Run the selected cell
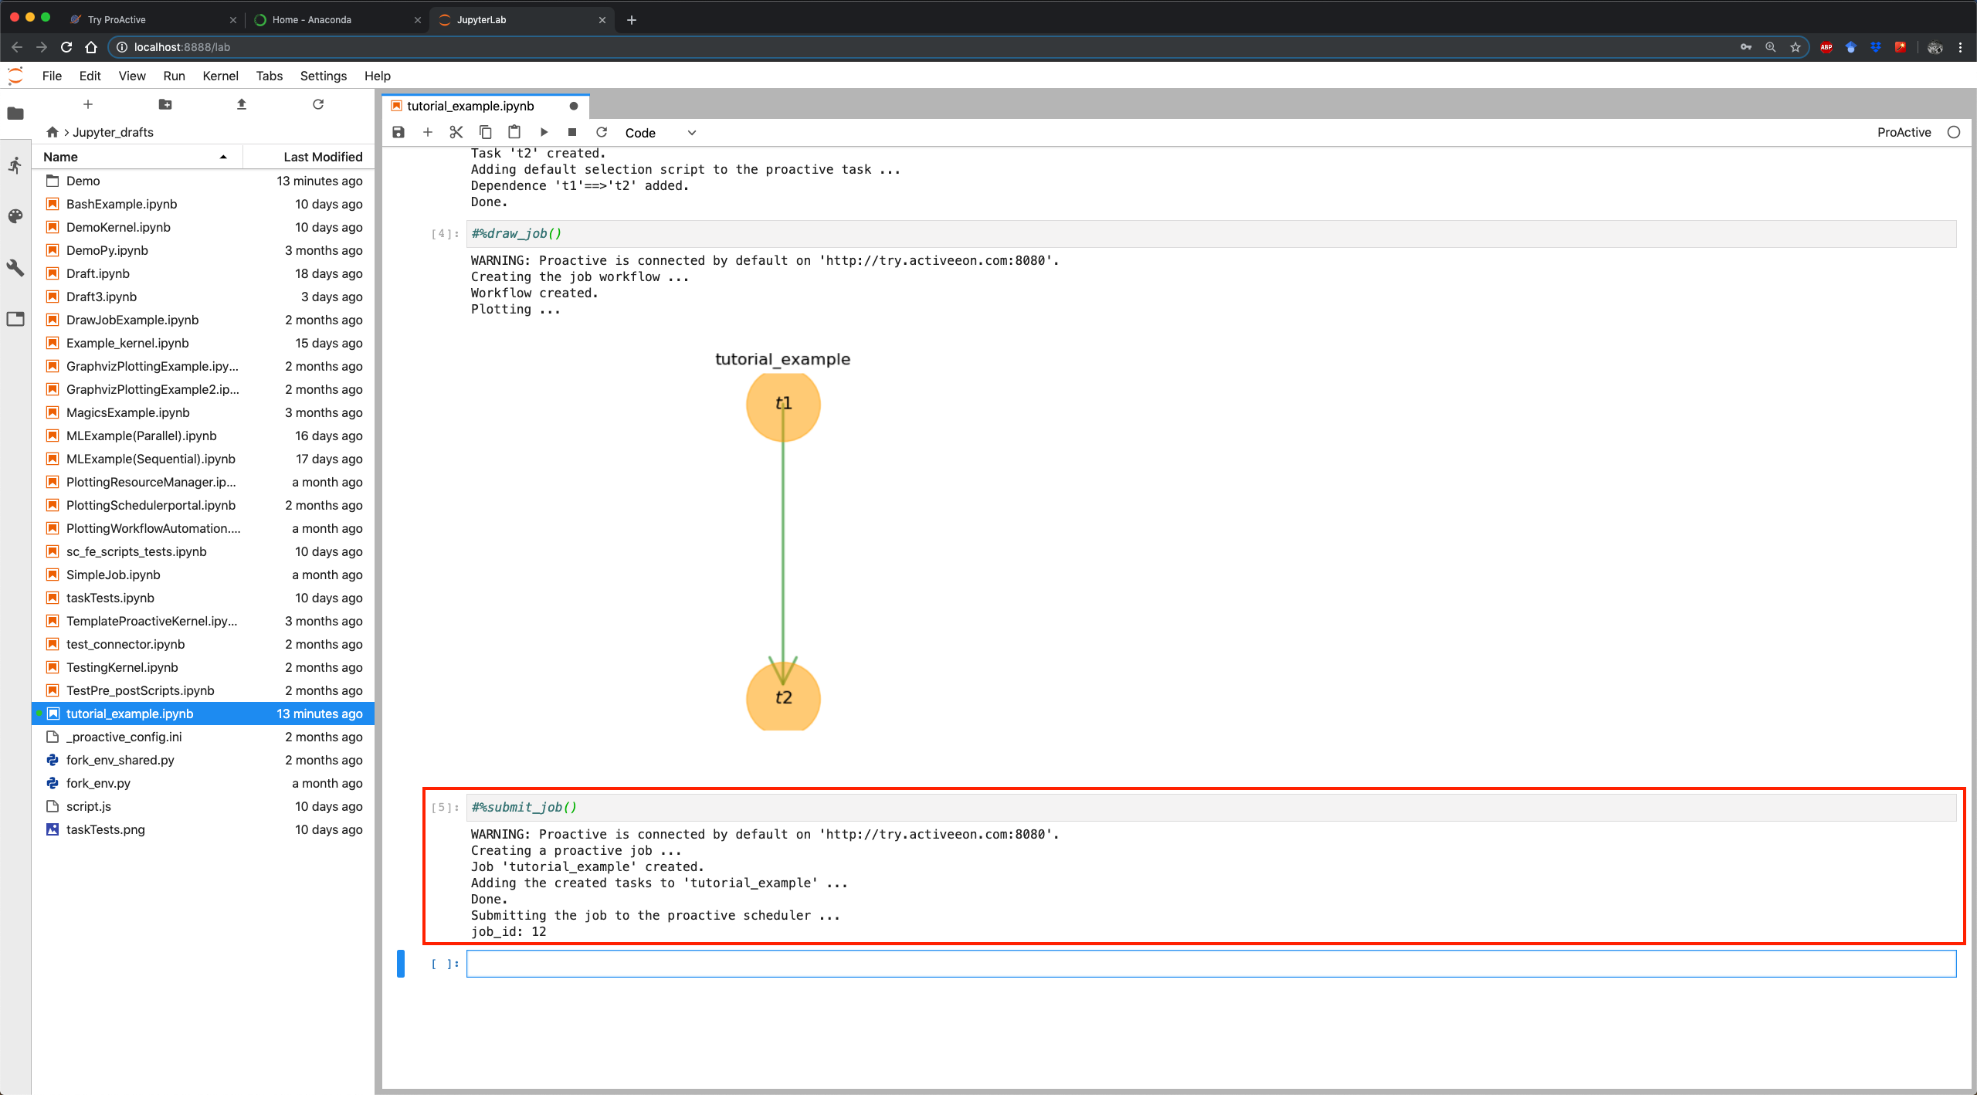 click(x=544, y=132)
